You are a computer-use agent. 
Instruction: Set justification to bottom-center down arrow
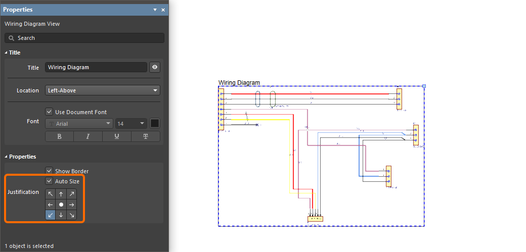coord(61,215)
